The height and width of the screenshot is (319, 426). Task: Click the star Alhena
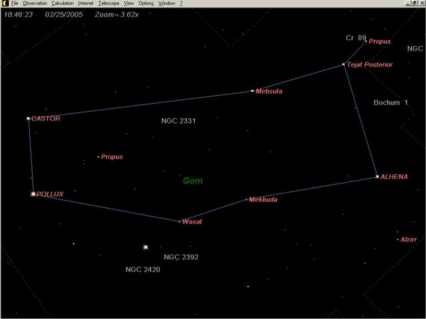click(377, 177)
